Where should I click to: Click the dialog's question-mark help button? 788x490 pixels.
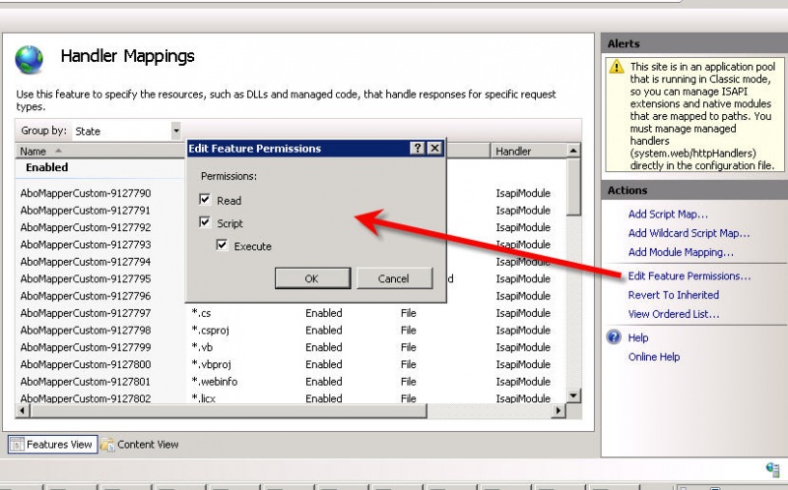(417, 149)
